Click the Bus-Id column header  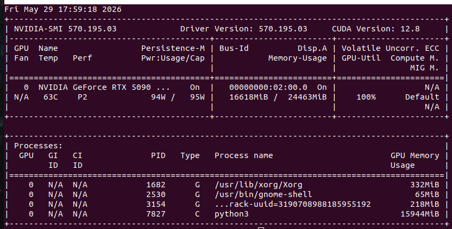[x=234, y=48]
